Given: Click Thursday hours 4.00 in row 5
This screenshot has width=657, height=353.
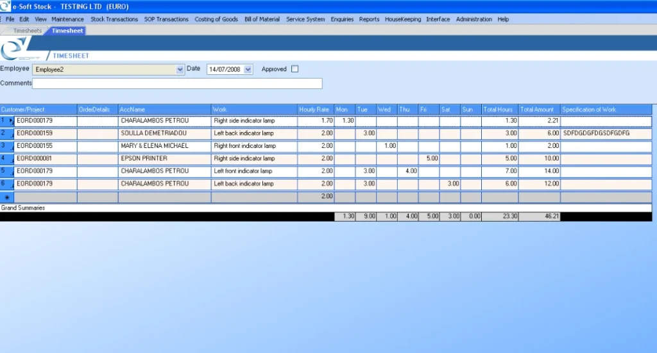Looking at the screenshot, I should coord(407,171).
